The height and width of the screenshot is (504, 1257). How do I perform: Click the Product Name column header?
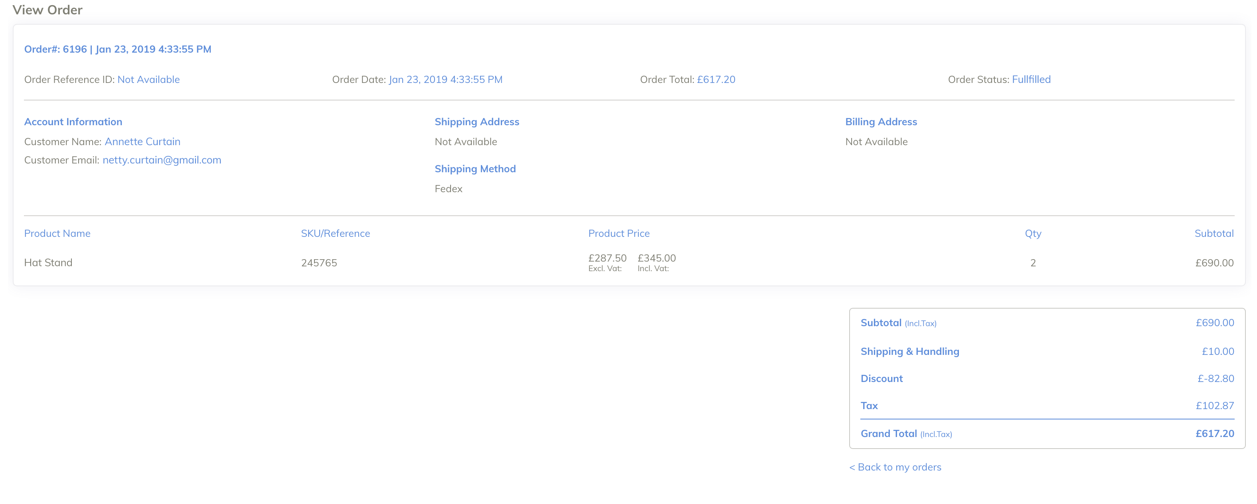pyautogui.click(x=57, y=234)
